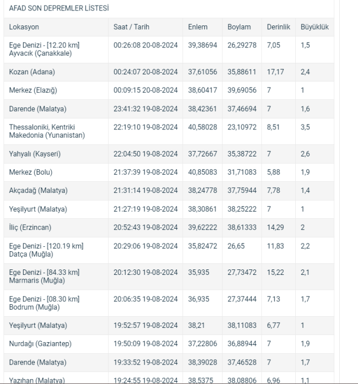This screenshot has width=358, height=384.
Task: Click the magnitude value 2,6
Action: tap(305, 154)
